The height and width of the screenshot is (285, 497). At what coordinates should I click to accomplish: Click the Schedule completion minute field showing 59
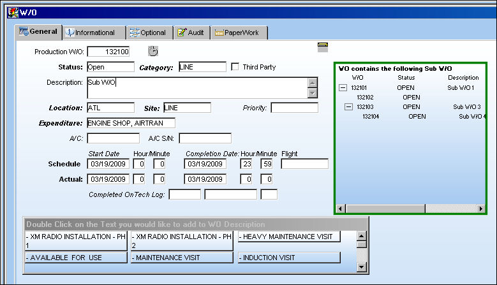coord(267,164)
